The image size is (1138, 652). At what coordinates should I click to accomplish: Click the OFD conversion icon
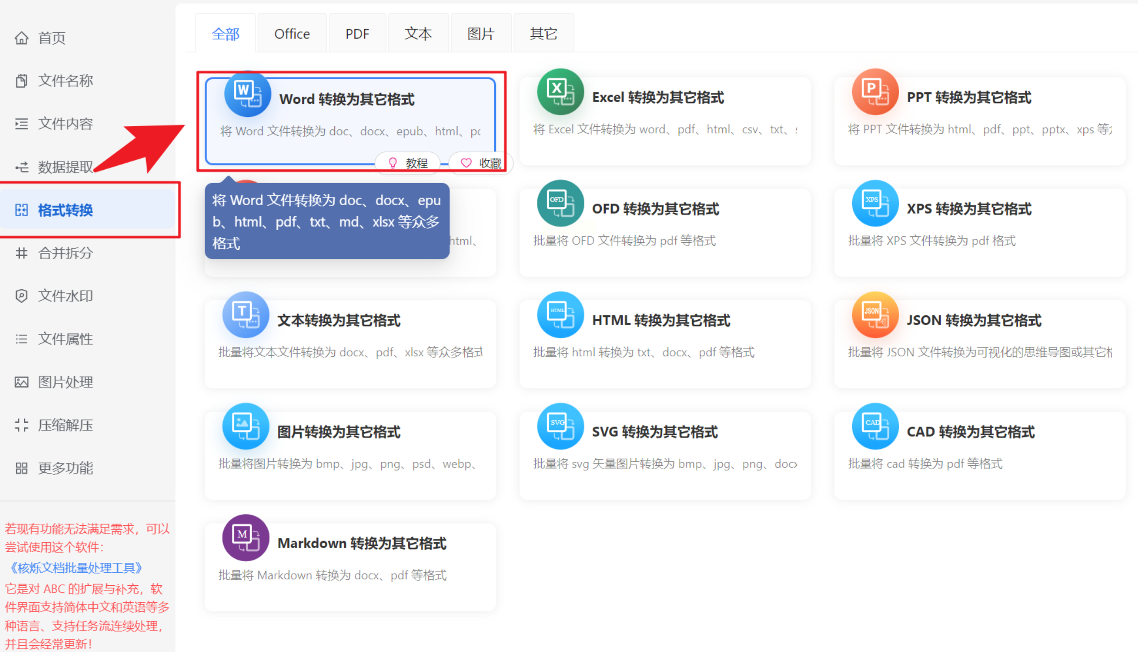560,203
